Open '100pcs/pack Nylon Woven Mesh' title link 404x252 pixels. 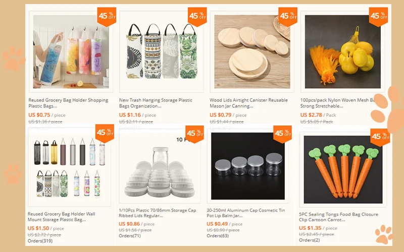click(338, 103)
